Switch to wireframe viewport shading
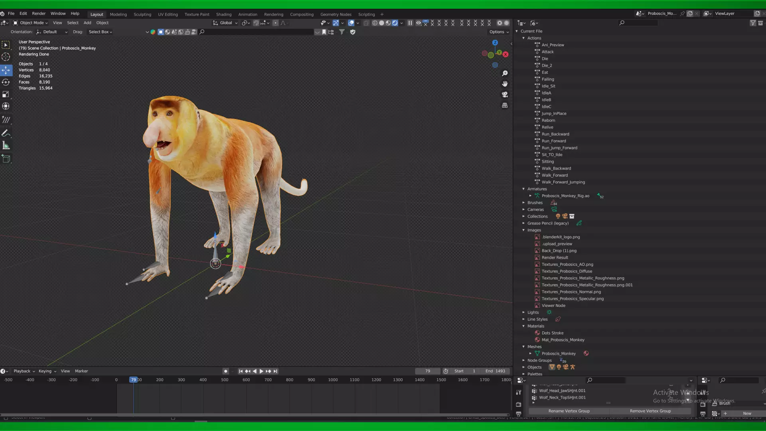This screenshot has height=431, width=766. click(x=375, y=23)
